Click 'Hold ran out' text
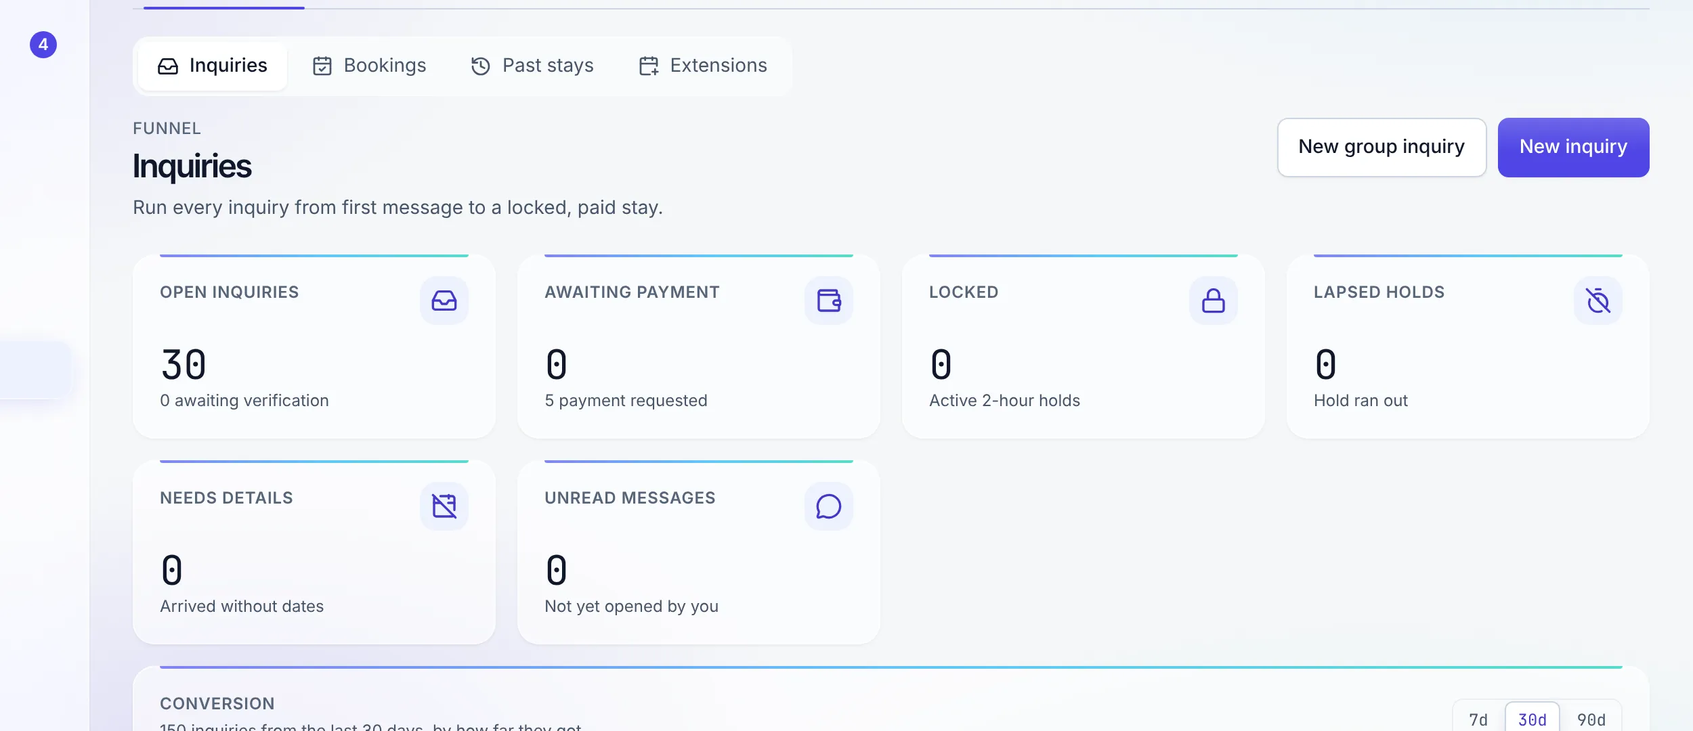This screenshot has width=1693, height=731. (x=1360, y=401)
